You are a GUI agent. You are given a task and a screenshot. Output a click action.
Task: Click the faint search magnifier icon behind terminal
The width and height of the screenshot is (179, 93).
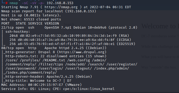click(107, 33)
